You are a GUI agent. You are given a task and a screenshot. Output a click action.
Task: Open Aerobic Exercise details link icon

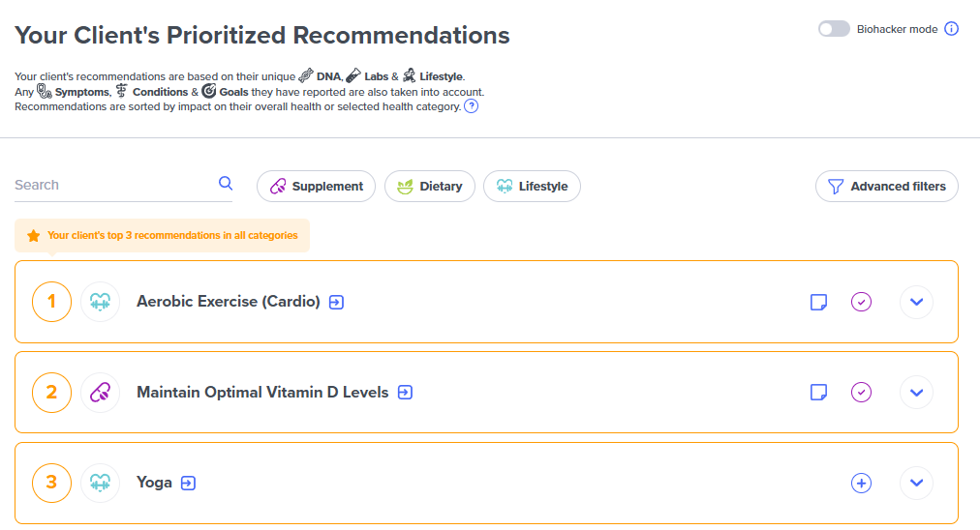click(x=336, y=302)
